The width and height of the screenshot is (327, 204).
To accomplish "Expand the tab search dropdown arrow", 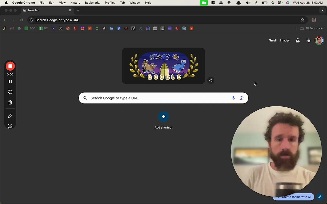I will (322, 10).
